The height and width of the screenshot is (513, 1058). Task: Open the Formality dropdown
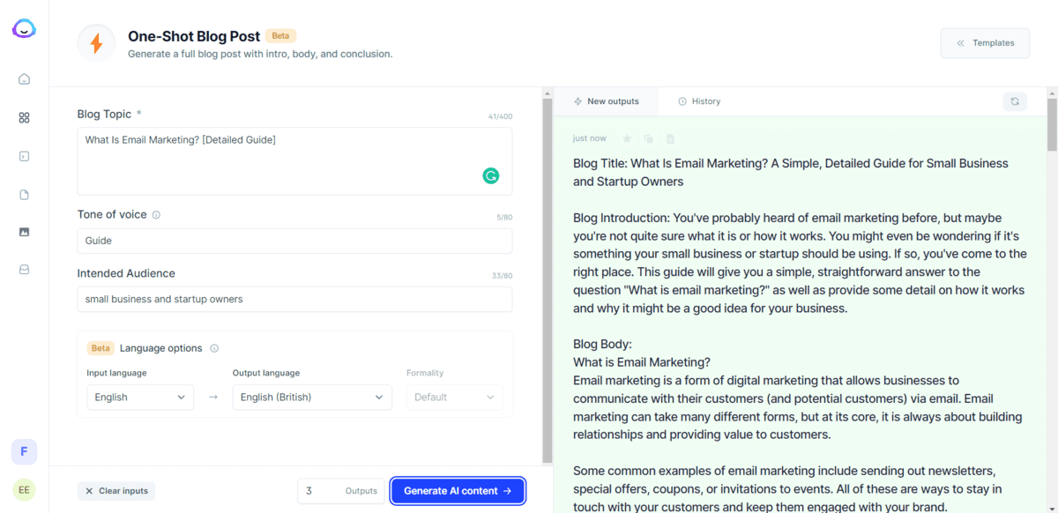pos(454,398)
